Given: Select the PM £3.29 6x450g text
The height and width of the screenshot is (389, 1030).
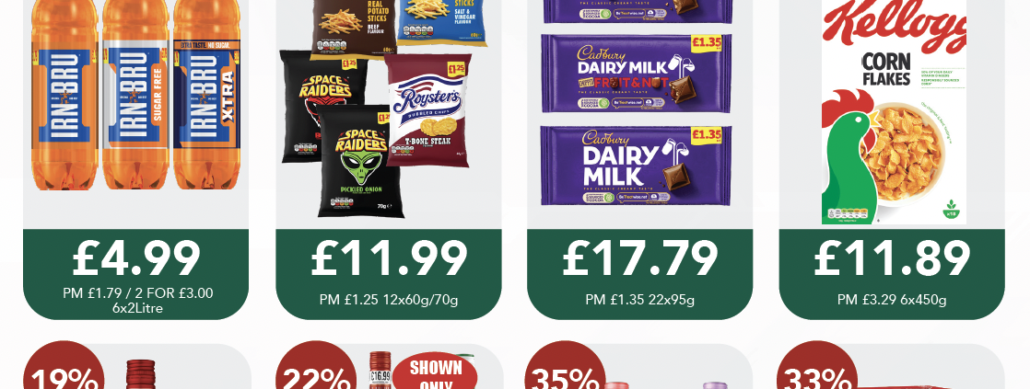Looking at the screenshot, I should pos(892,300).
